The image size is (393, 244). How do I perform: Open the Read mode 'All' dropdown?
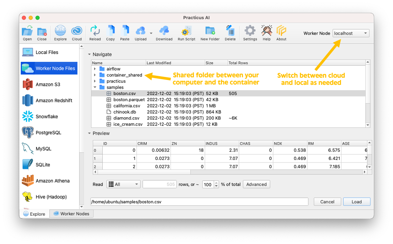click(x=123, y=184)
